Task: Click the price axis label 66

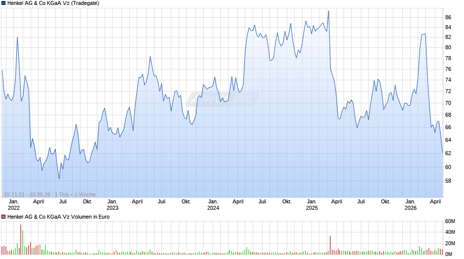Action: 448,128
